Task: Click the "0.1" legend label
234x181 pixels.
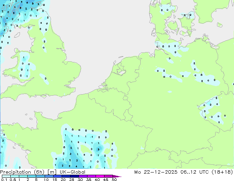Action: pos(4,180)
